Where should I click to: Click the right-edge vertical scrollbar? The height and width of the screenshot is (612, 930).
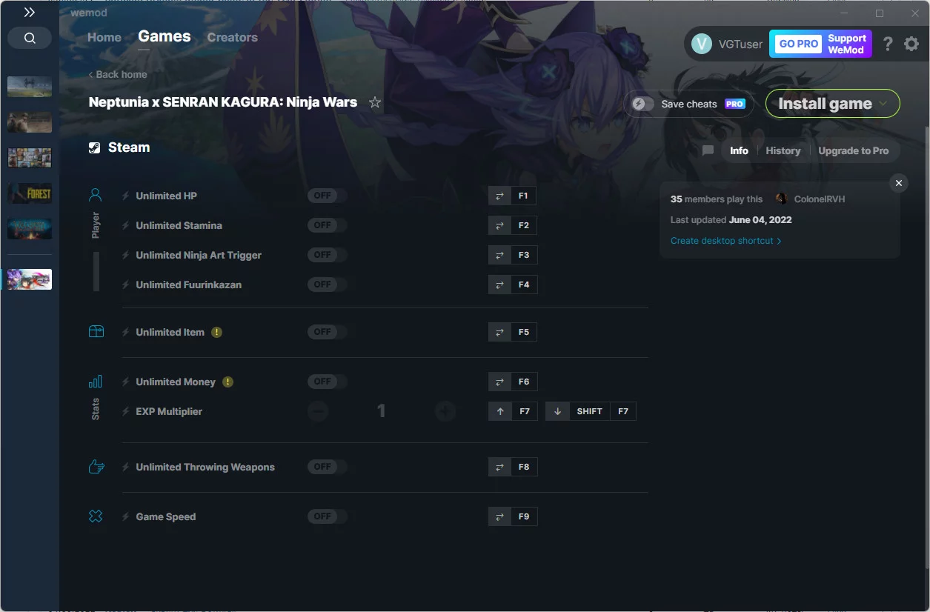tap(926, 348)
